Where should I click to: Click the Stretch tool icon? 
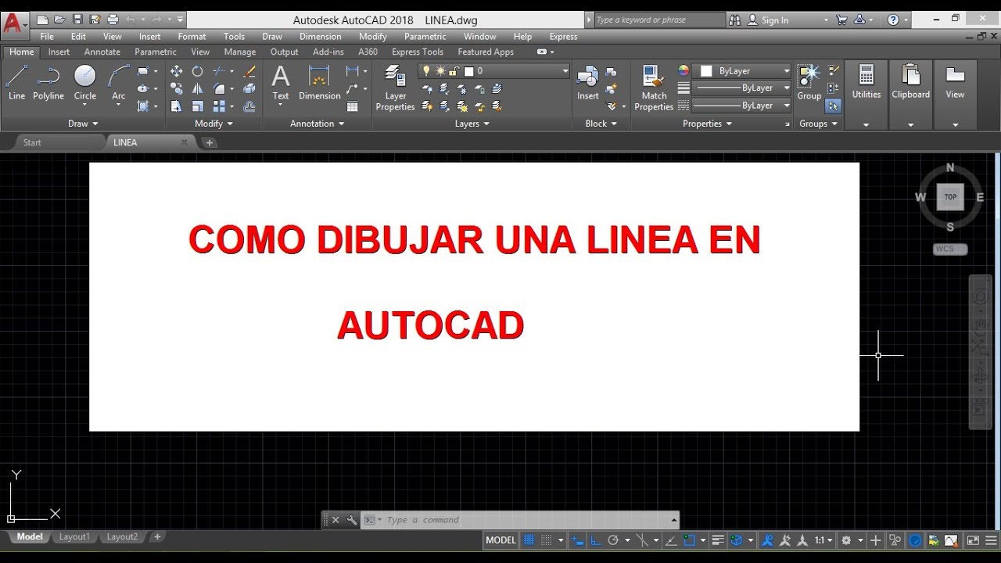(x=177, y=106)
